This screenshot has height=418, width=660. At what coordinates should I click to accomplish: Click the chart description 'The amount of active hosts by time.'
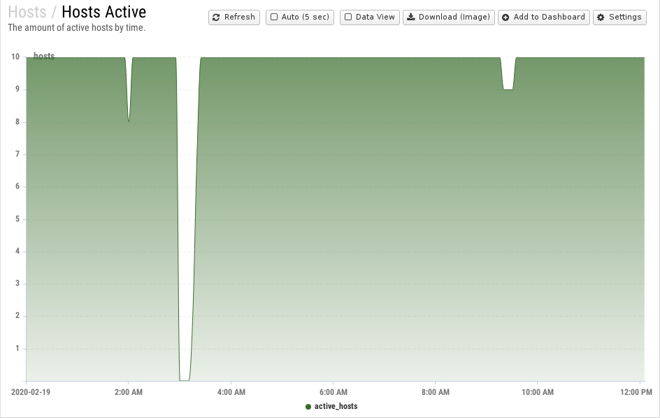[77, 28]
